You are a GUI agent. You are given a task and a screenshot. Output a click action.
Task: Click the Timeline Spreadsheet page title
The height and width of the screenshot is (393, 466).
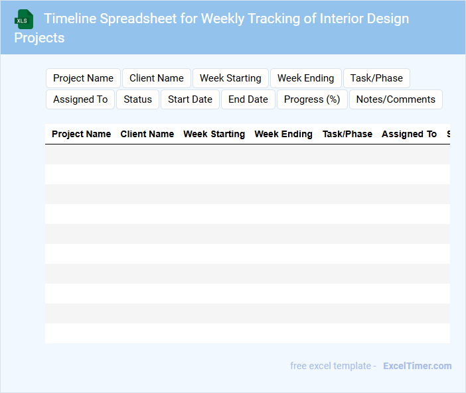[226, 19]
